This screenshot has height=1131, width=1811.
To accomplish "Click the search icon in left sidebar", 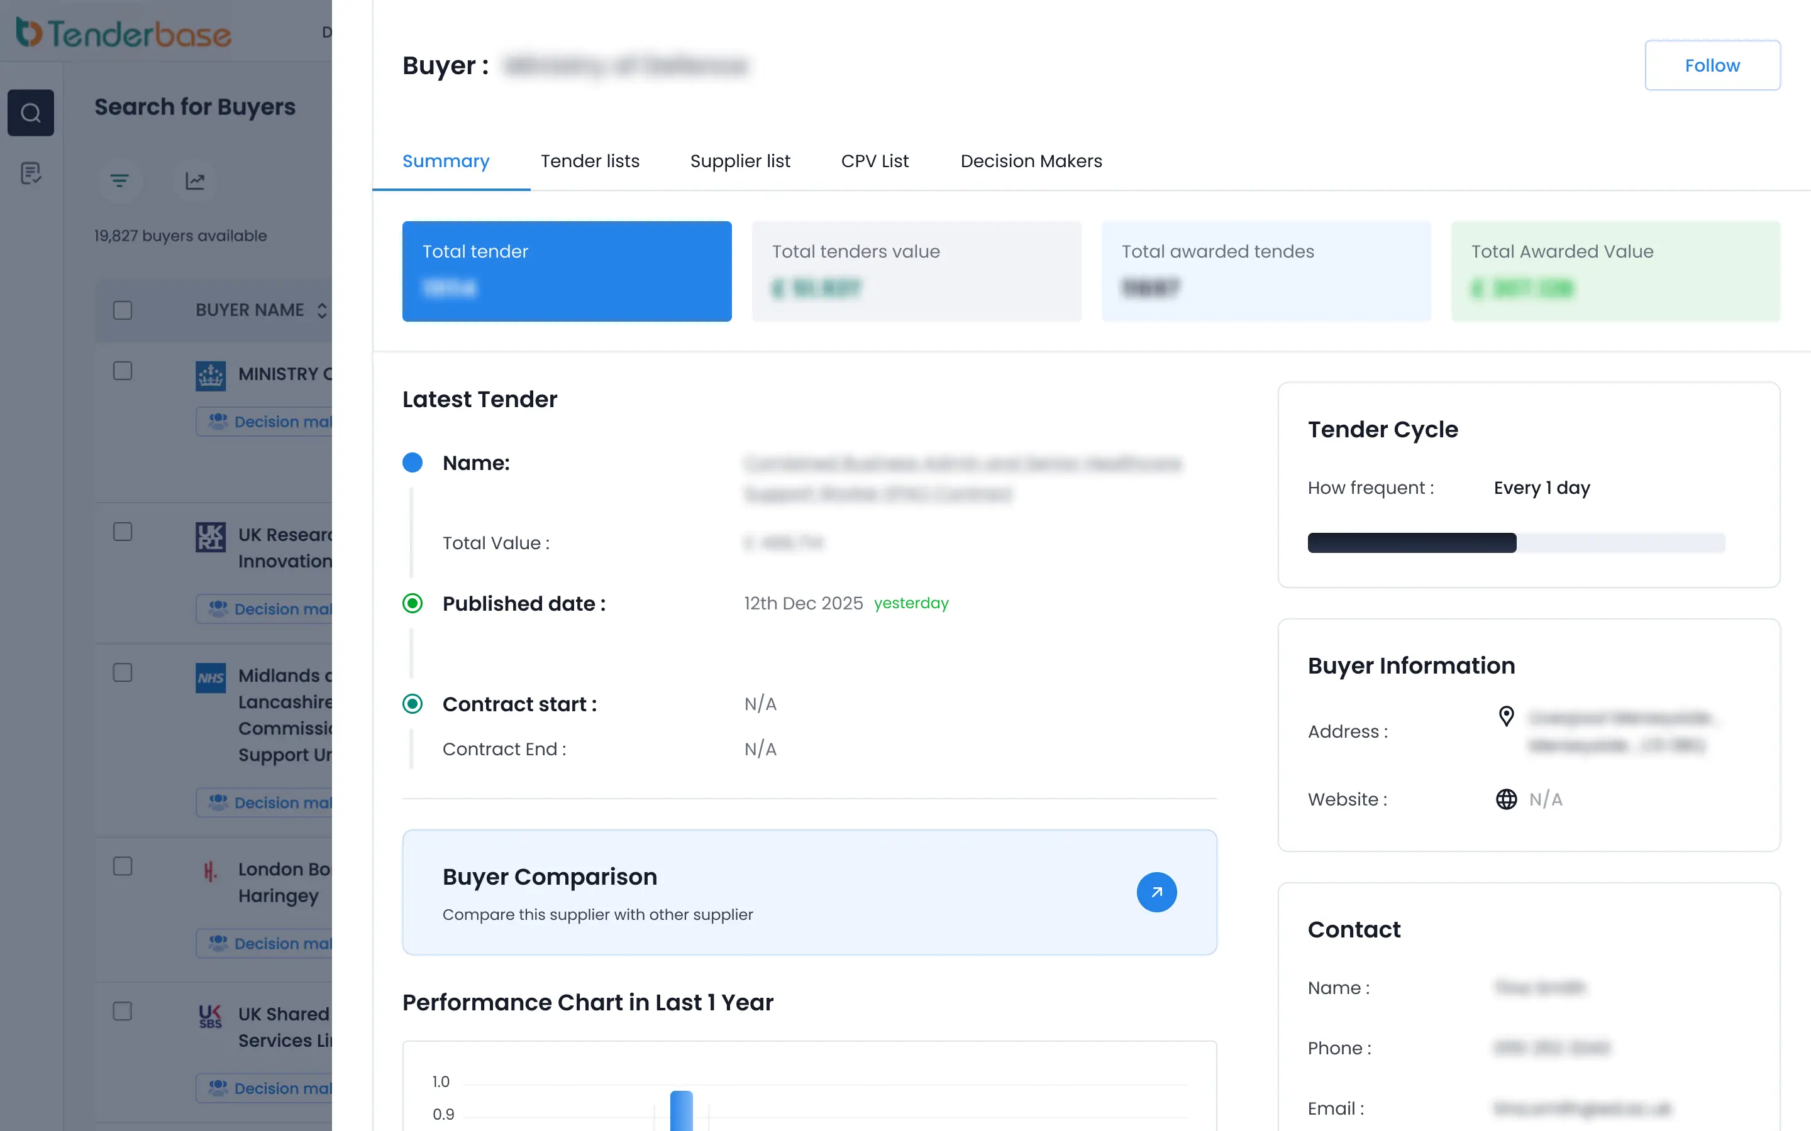I will (x=31, y=113).
